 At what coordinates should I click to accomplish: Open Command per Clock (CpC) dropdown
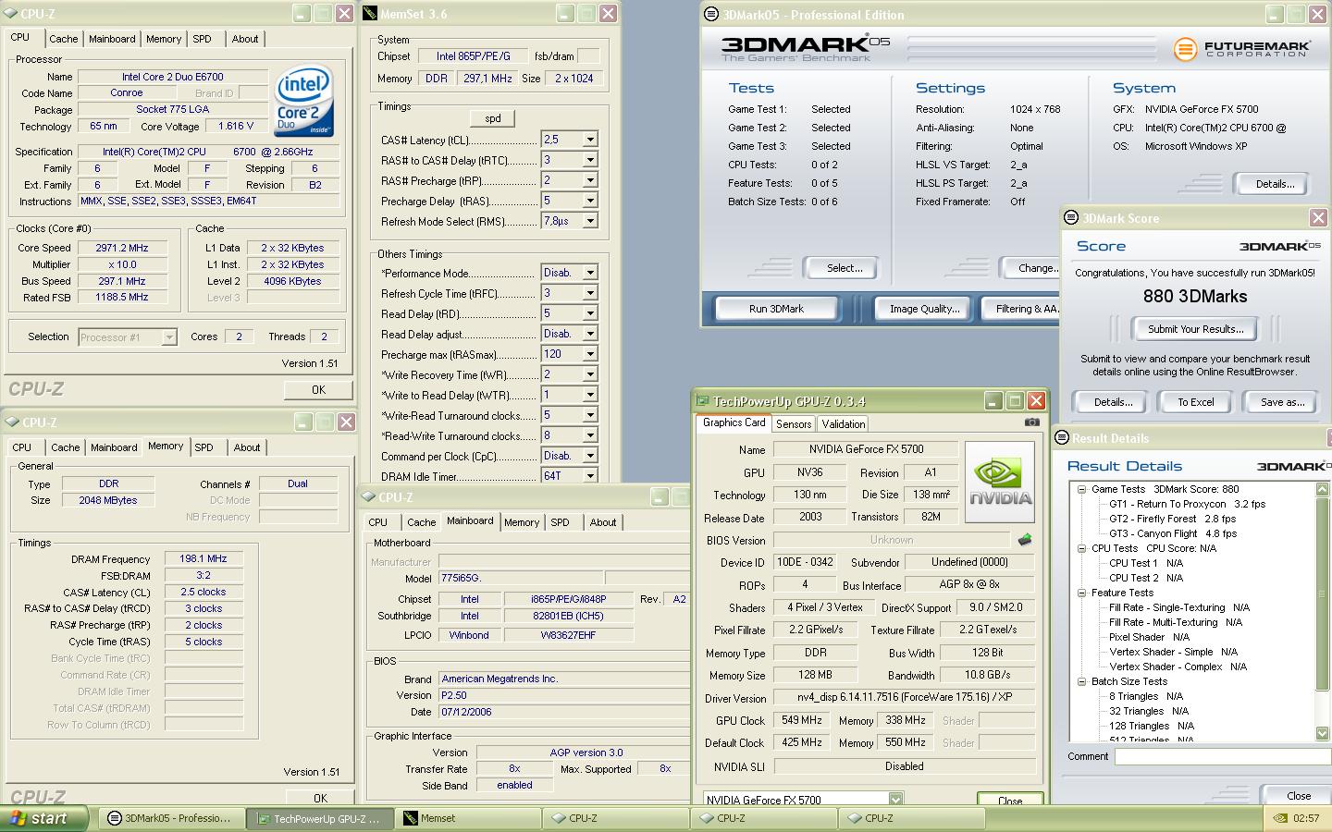click(x=589, y=456)
